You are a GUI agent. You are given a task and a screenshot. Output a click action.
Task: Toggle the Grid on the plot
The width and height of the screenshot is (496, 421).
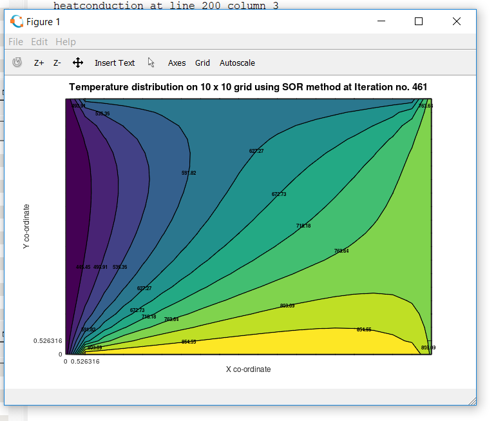(202, 63)
